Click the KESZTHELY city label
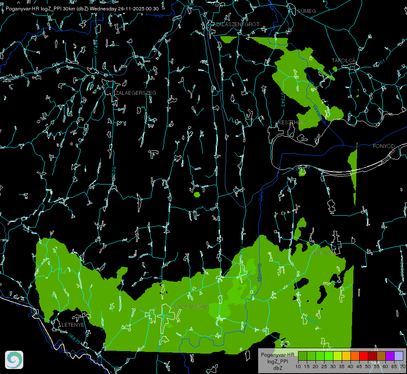407x374 pixels. (x=293, y=122)
